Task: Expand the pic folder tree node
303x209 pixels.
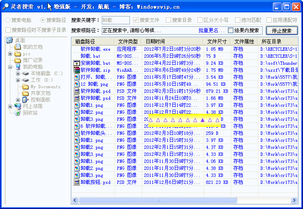Action: pyautogui.click(x=10, y=54)
